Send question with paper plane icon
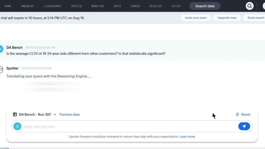This screenshot has width=265, height=149. 244,126
